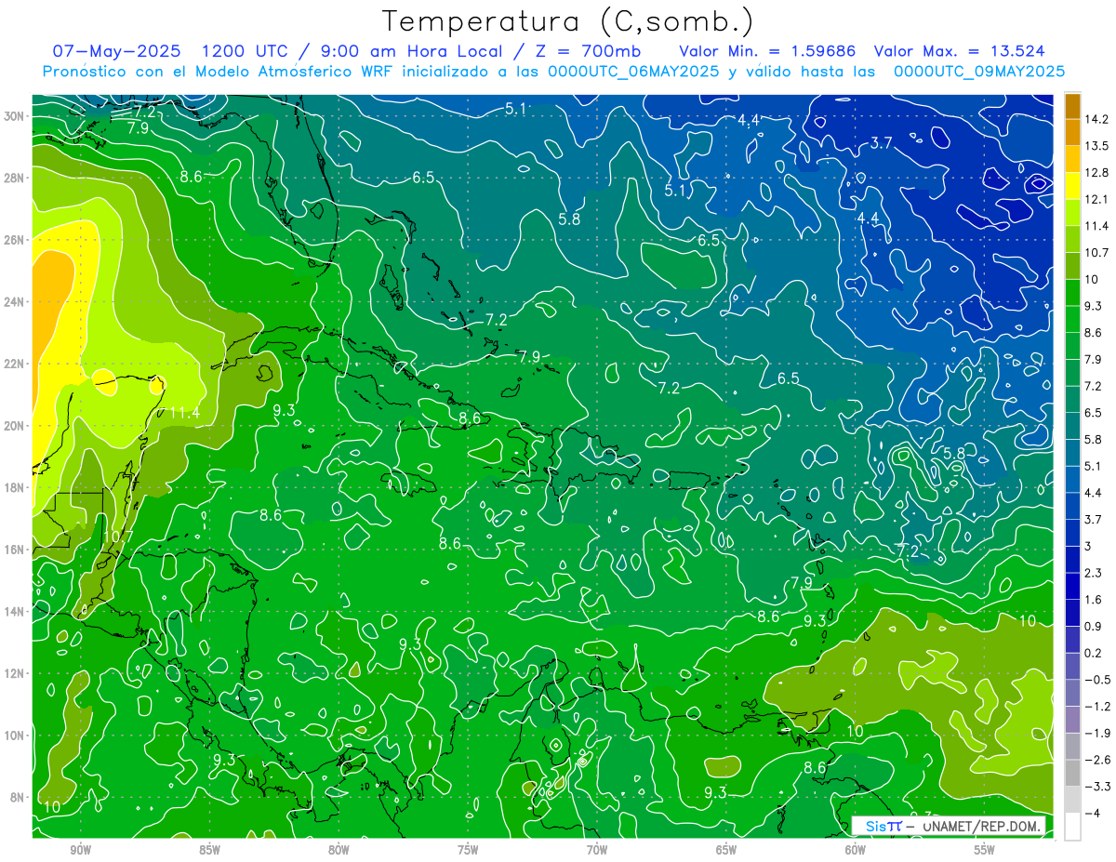This screenshot has height=862, width=1116.
Task: Click the 0.9 value on the color scale
Action: [1094, 626]
